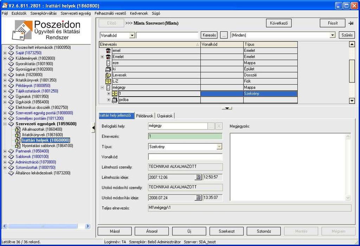Click the Frissít button

click(333, 23)
